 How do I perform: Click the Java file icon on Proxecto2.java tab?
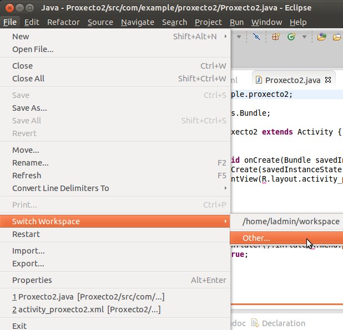[259, 80]
